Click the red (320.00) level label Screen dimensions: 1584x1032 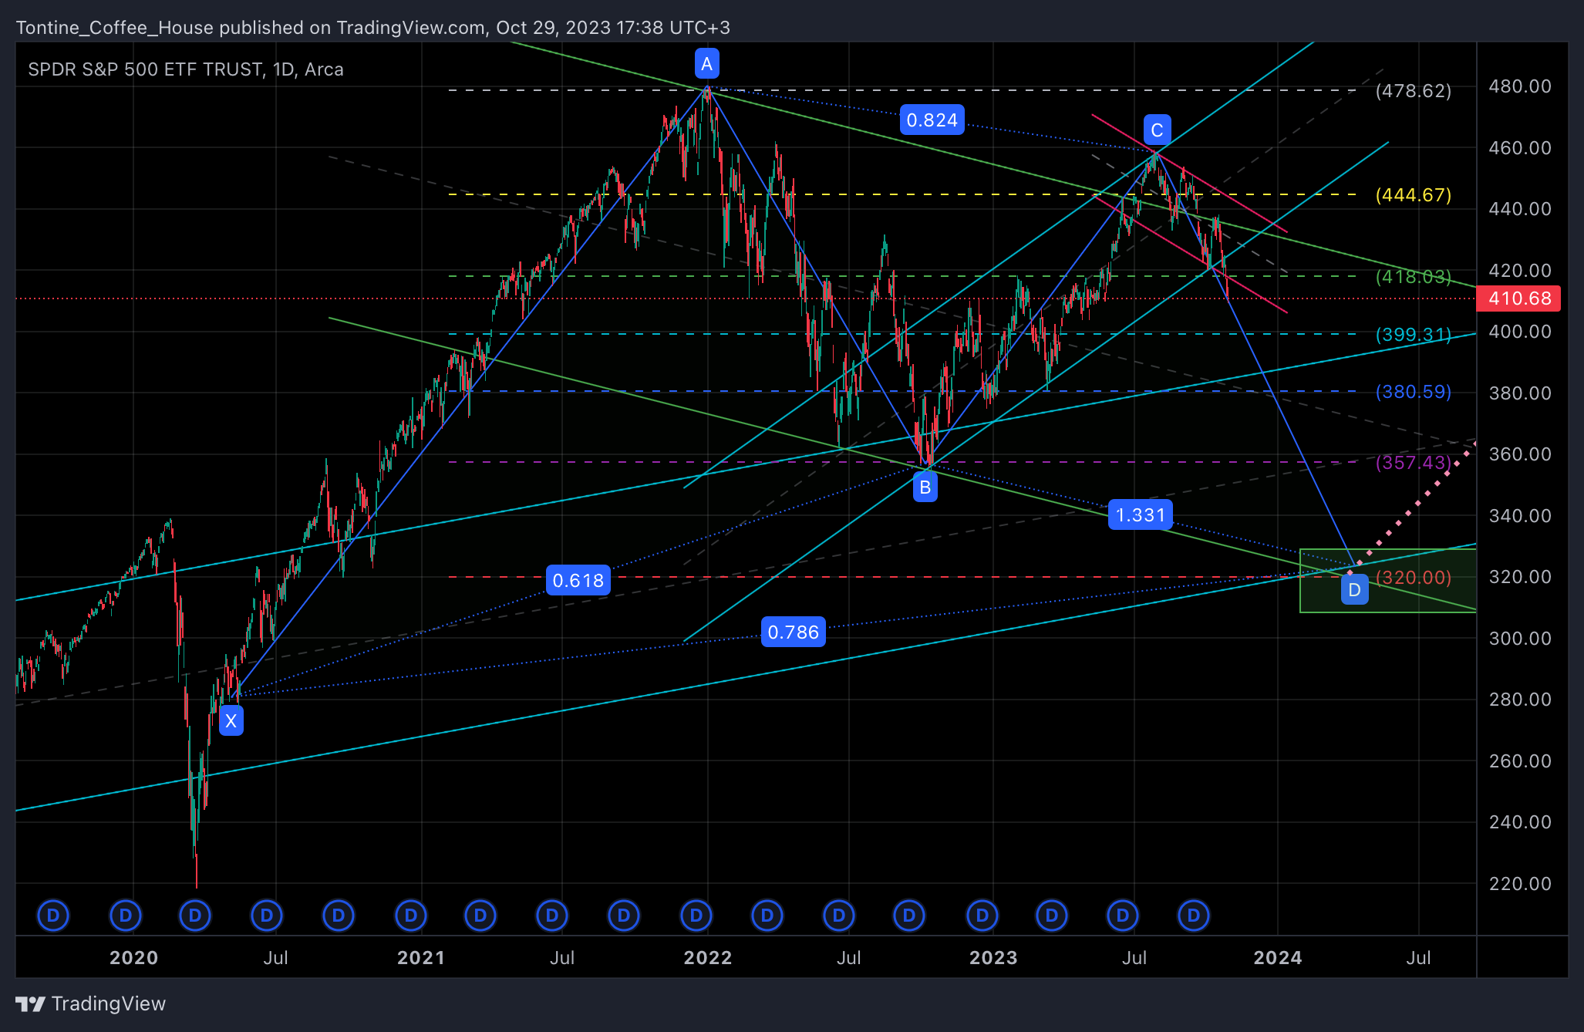point(1413,577)
